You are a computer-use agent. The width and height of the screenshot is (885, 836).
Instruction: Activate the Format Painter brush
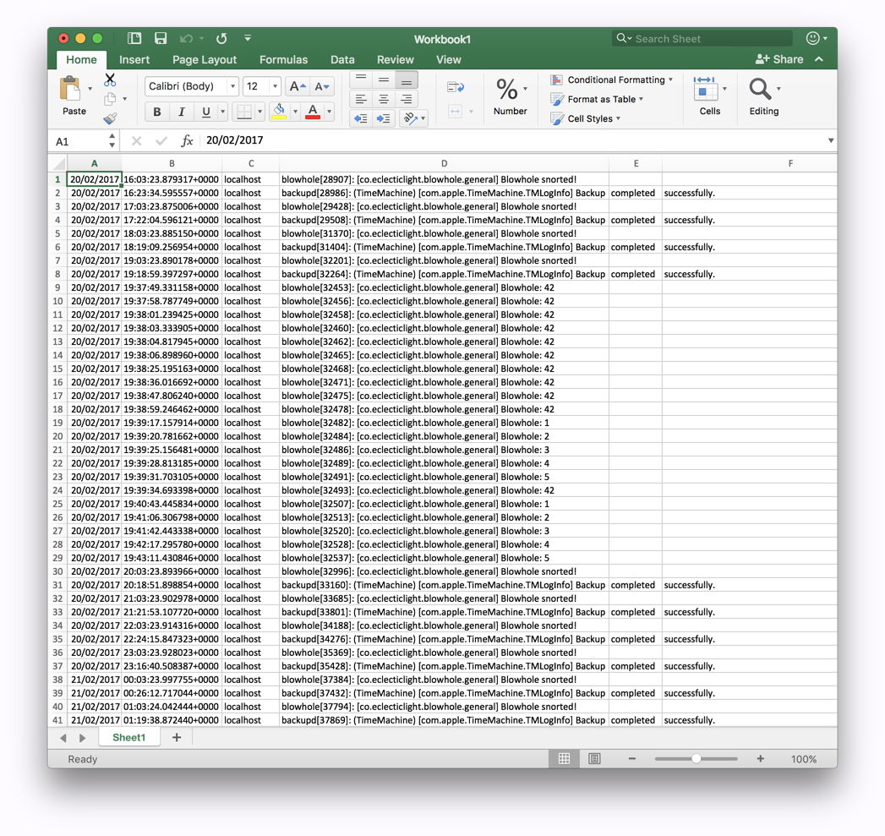point(110,118)
